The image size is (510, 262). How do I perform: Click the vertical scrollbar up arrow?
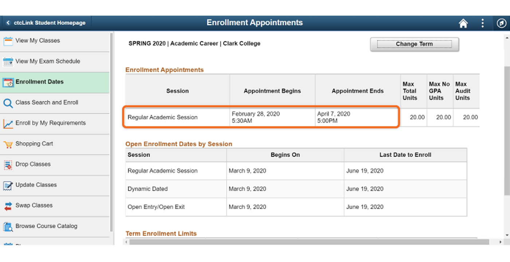[x=507, y=37]
